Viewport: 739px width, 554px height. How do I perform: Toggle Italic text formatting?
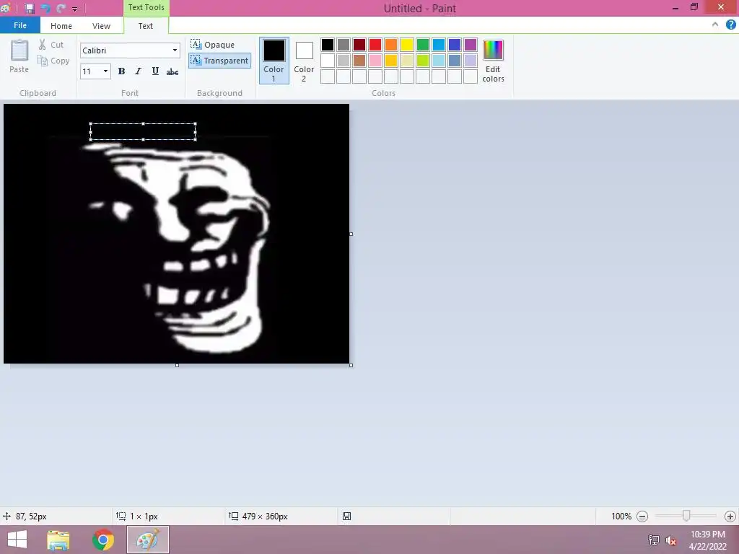click(138, 71)
